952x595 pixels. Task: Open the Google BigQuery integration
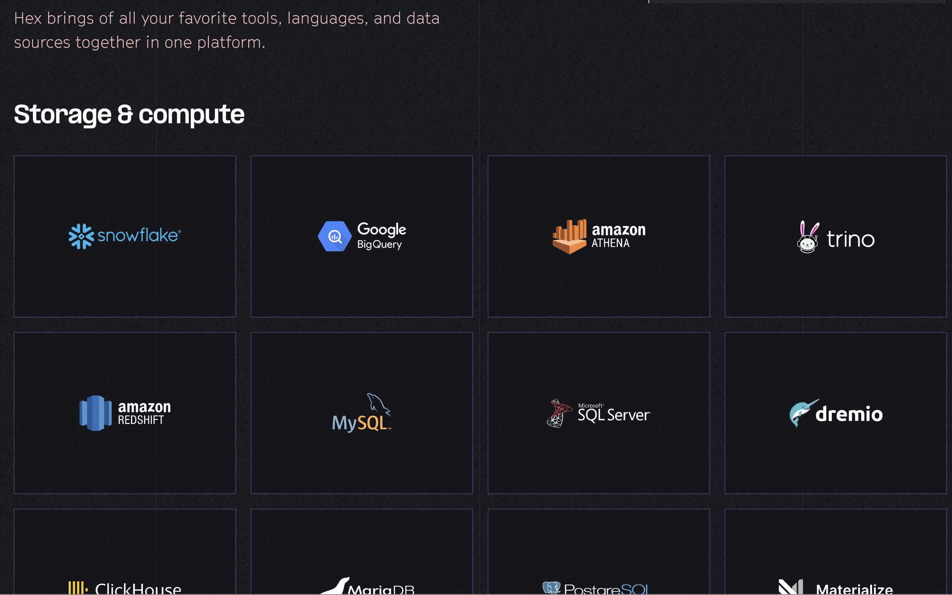pyautogui.click(x=361, y=236)
